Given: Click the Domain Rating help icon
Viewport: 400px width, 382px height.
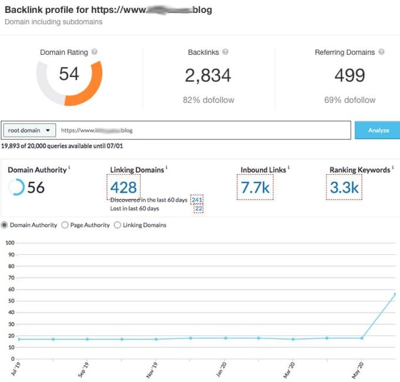Looking at the screenshot, I should tap(95, 52).
